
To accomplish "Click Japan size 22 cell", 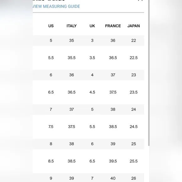I will [134, 40].
